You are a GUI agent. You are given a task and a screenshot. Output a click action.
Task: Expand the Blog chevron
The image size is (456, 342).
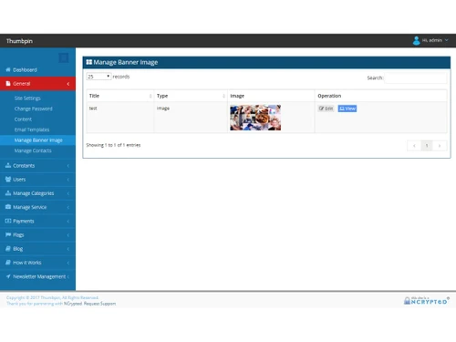click(68, 249)
